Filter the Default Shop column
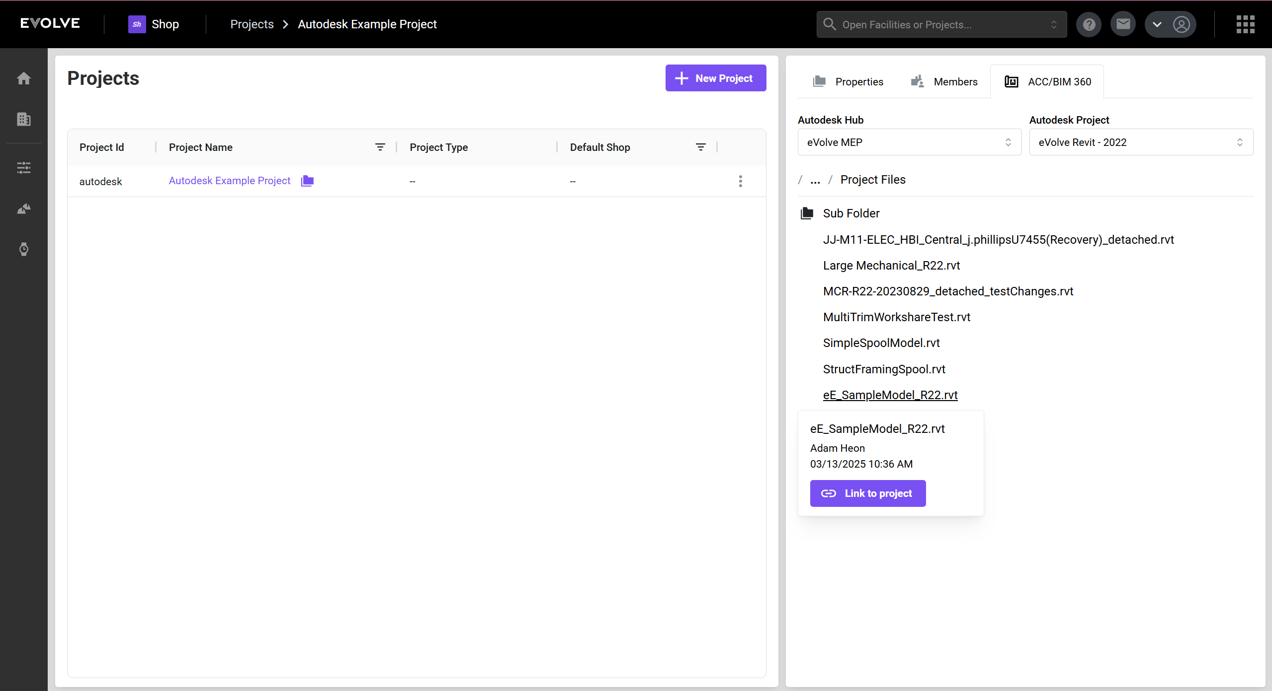The image size is (1272, 691). pos(700,147)
